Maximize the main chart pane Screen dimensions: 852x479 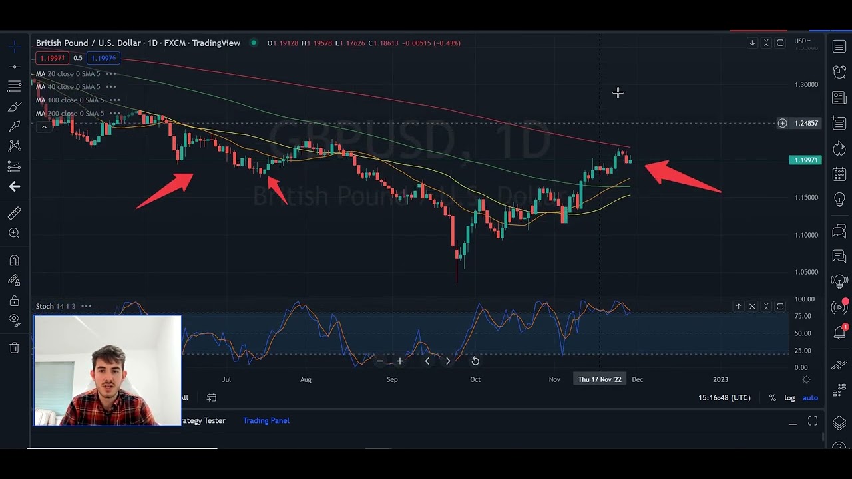point(780,43)
